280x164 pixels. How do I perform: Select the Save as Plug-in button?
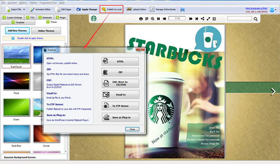(121, 117)
